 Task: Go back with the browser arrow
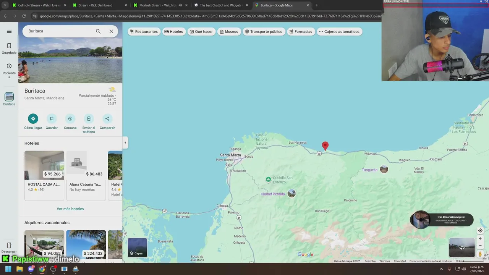(5, 16)
